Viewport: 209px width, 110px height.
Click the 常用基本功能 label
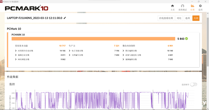[21, 46]
